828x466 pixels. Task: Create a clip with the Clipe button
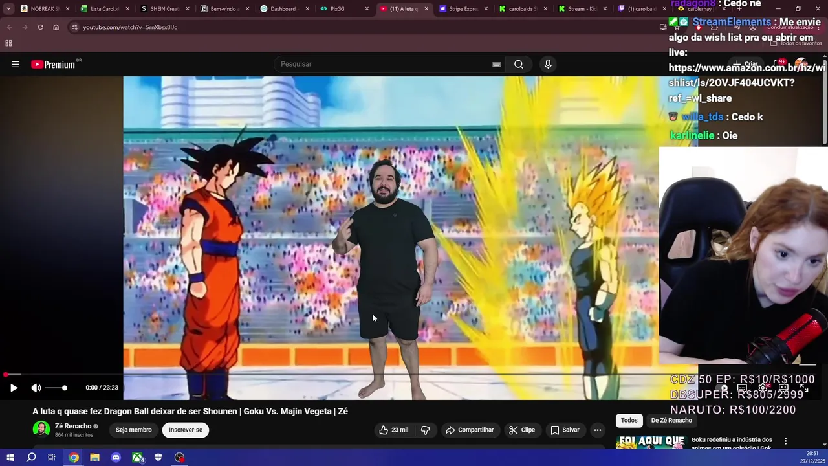pos(521,430)
